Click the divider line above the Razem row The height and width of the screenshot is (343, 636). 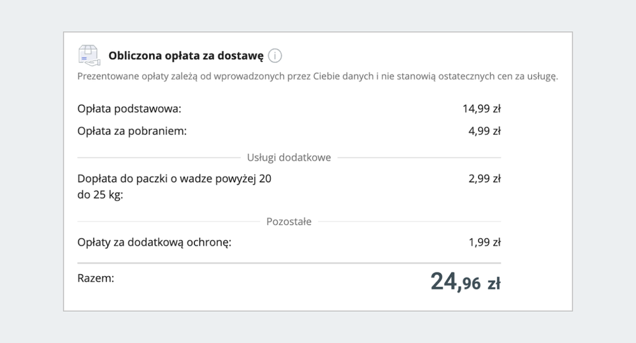[x=289, y=263]
